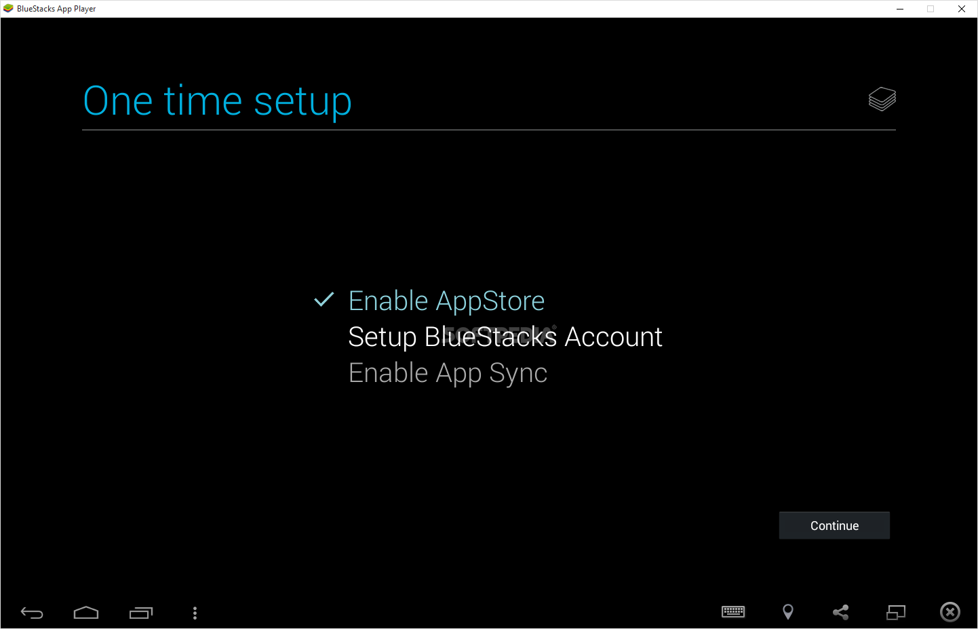Click the One time setup heading

(217, 102)
